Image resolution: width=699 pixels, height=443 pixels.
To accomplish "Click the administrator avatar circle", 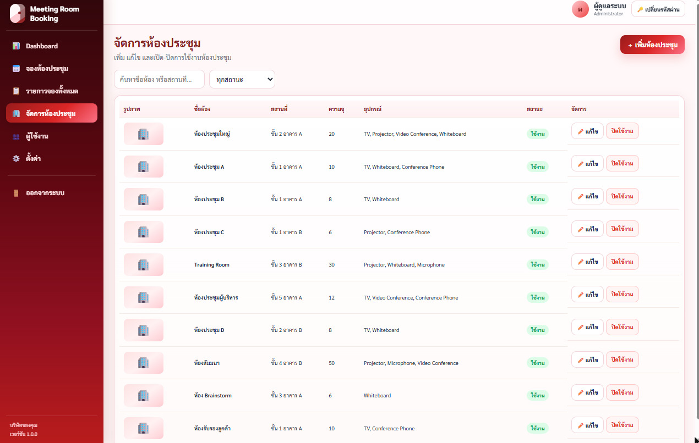I will (580, 9).
